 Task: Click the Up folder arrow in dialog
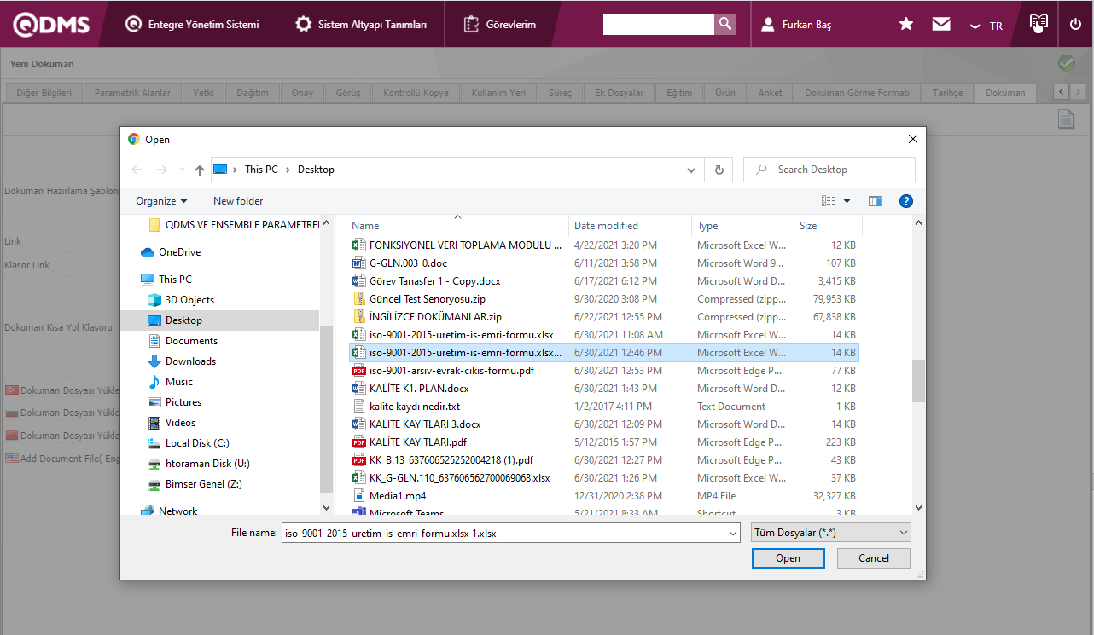coord(200,170)
